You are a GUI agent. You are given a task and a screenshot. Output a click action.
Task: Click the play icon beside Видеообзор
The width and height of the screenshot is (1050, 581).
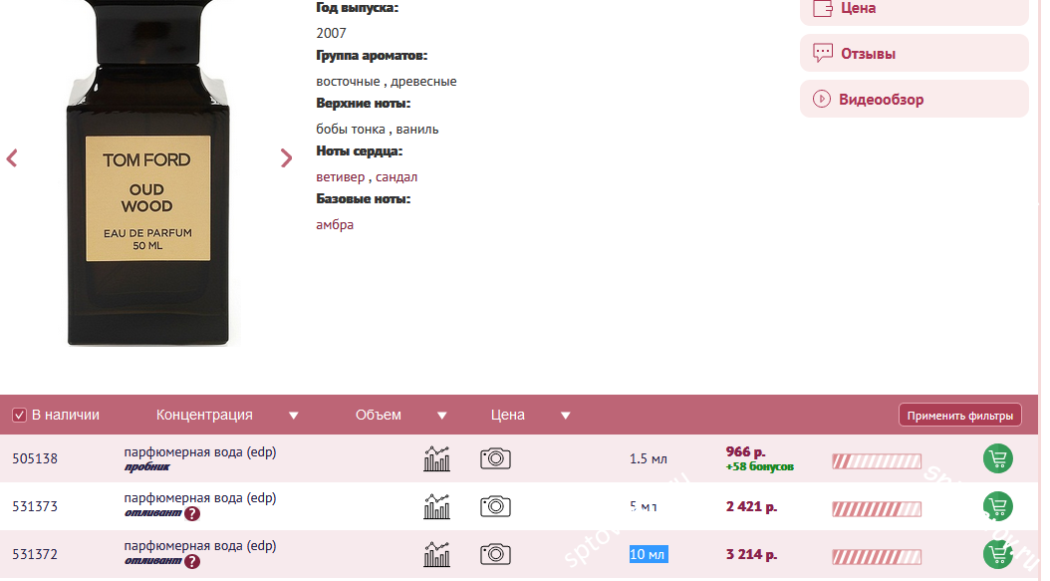coord(822,100)
